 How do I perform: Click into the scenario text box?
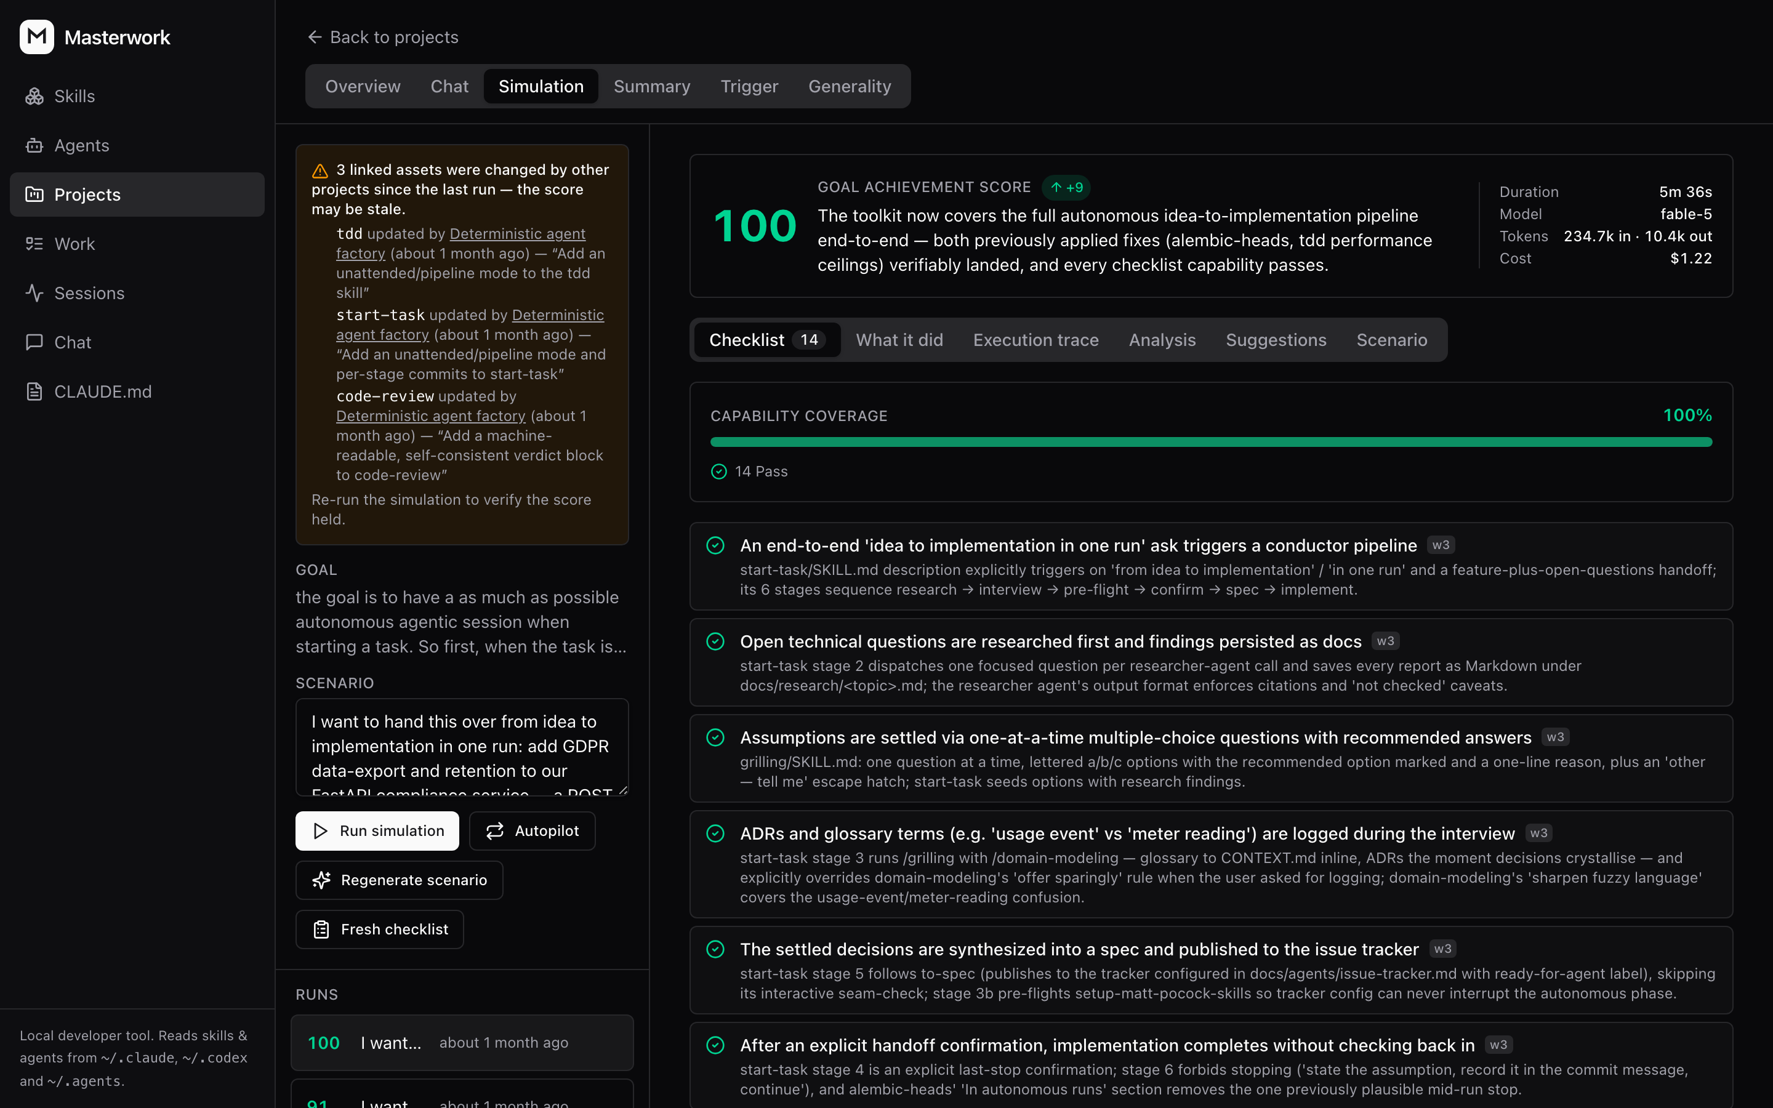[x=462, y=747]
